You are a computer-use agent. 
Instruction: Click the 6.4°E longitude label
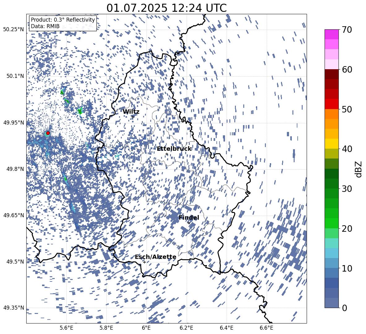point(226,328)
